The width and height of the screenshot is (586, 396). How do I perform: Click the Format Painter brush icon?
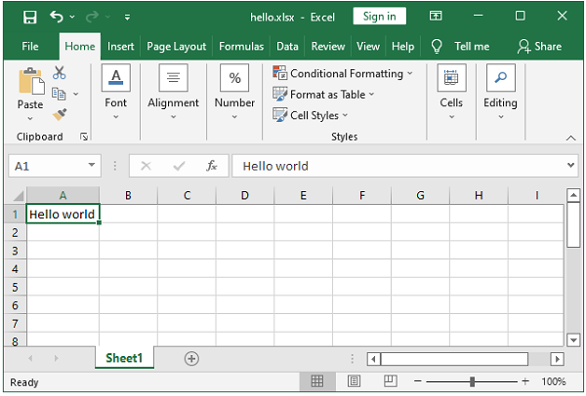[x=60, y=114]
